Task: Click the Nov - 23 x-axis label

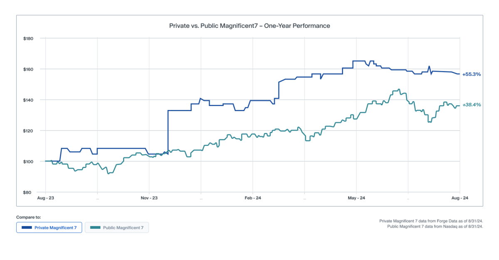Action: click(149, 199)
